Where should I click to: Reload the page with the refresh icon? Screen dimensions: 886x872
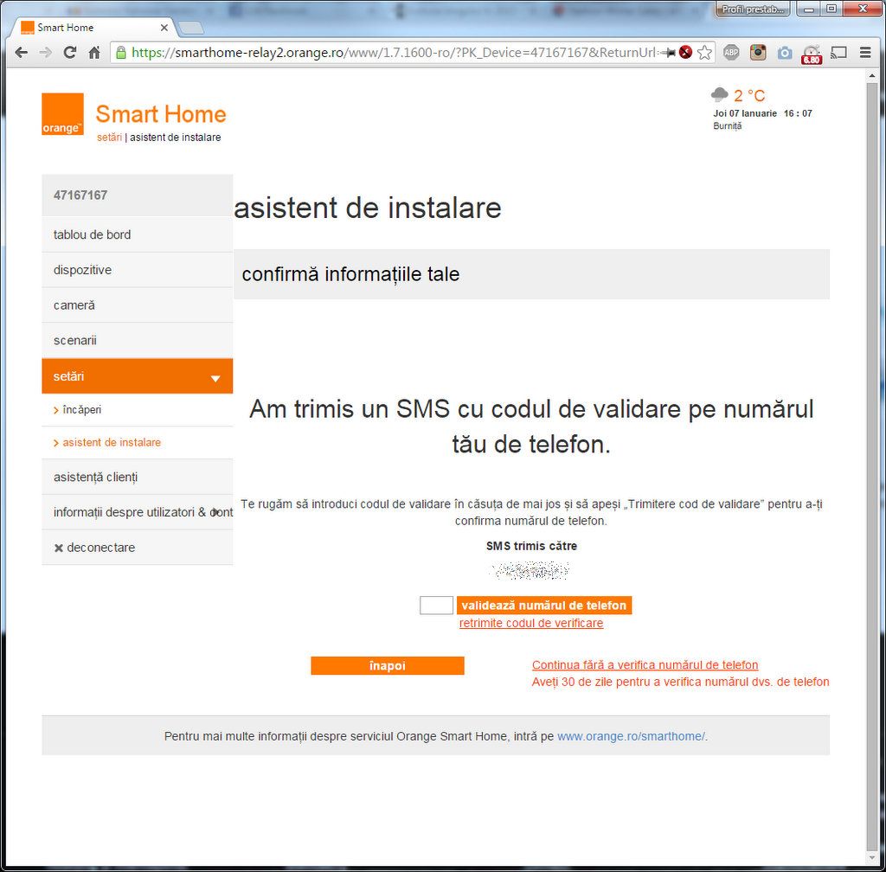click(69, 53)
